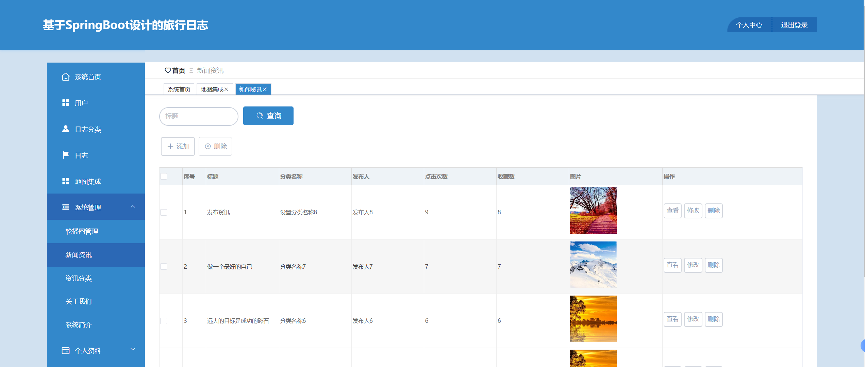Click the person icon beside 日志分类
The width and height of the screenshot is (865, 367).
click(x=66, y=129)
